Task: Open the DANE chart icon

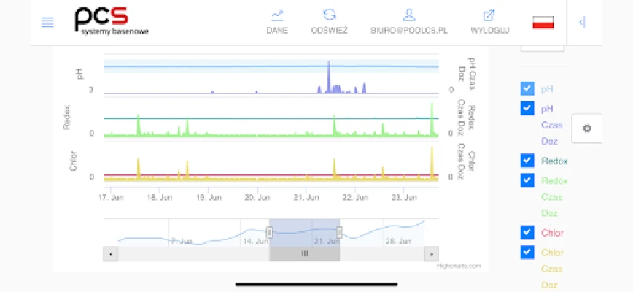Action: tap(276, 15)
